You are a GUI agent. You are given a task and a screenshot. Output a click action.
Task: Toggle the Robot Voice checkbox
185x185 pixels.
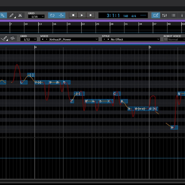[166, 39]
